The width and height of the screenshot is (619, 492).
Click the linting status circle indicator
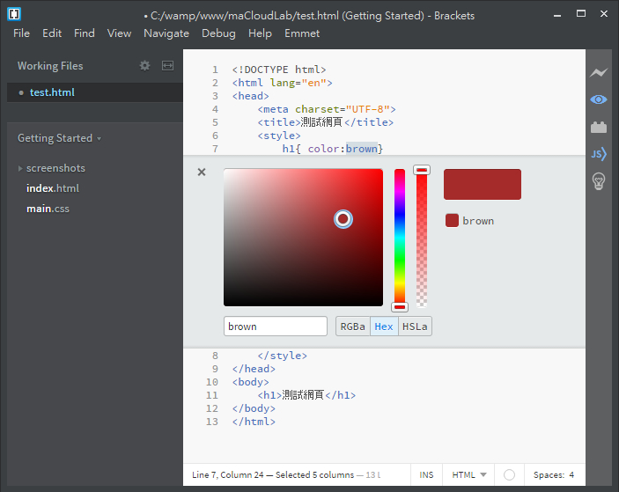click(x=509, y=474)
